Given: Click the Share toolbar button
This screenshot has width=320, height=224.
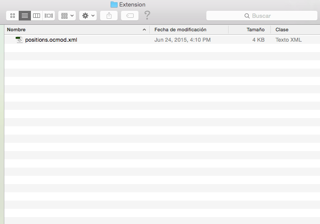Looking at the screenshot, I should point(109,16).
